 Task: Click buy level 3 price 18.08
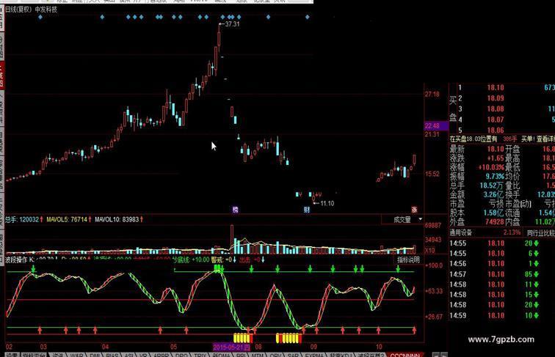point(496,109)
